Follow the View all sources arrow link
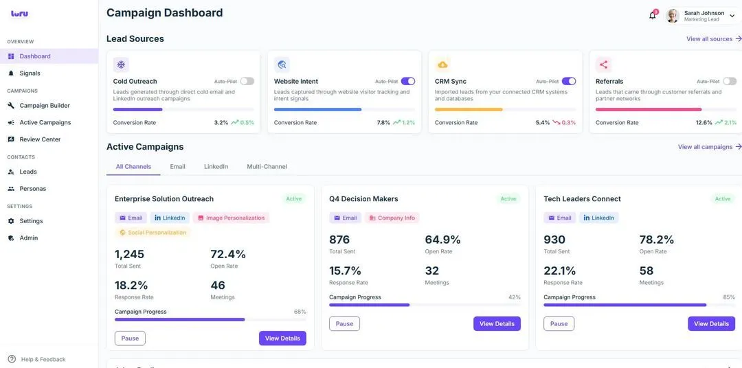The width and height of the screenshot is (742, 368). pos(714,38)
